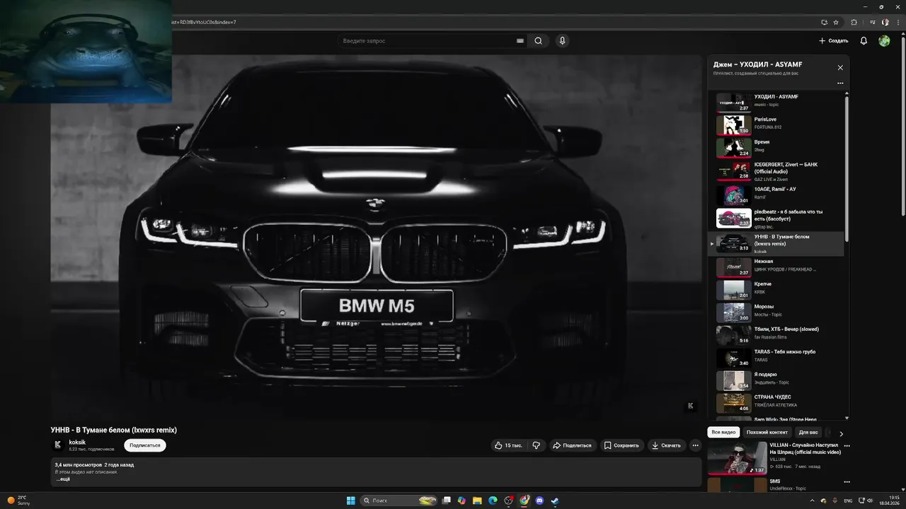
Task: Play УХОДИЛ - ASYAMF from the playlist
Action: click(x=776, y=103)
